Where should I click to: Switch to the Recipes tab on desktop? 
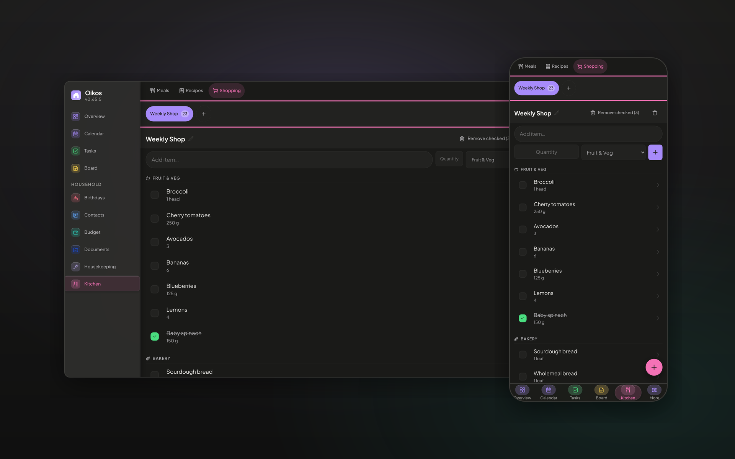coord(191,91)
